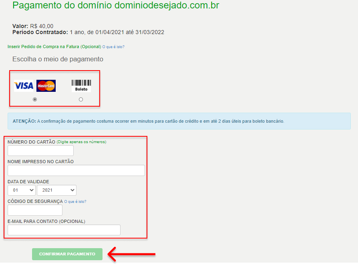Click 'O que é isto?' next to Pedido de Compra

pos(113,47)
